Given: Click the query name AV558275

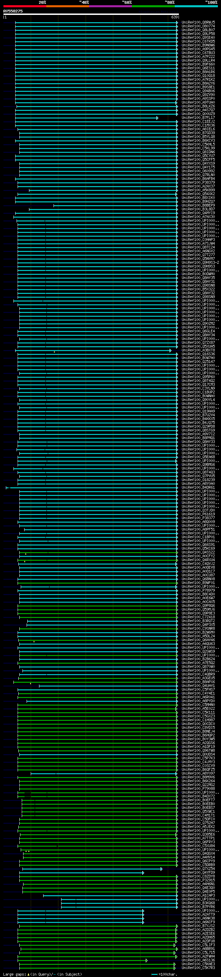Looking at the screenshot, I should point(13,11).
